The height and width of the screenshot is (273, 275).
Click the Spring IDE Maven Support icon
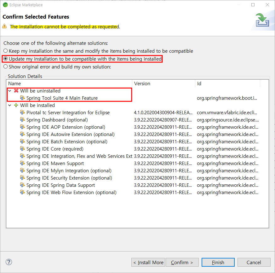[22, 163]
